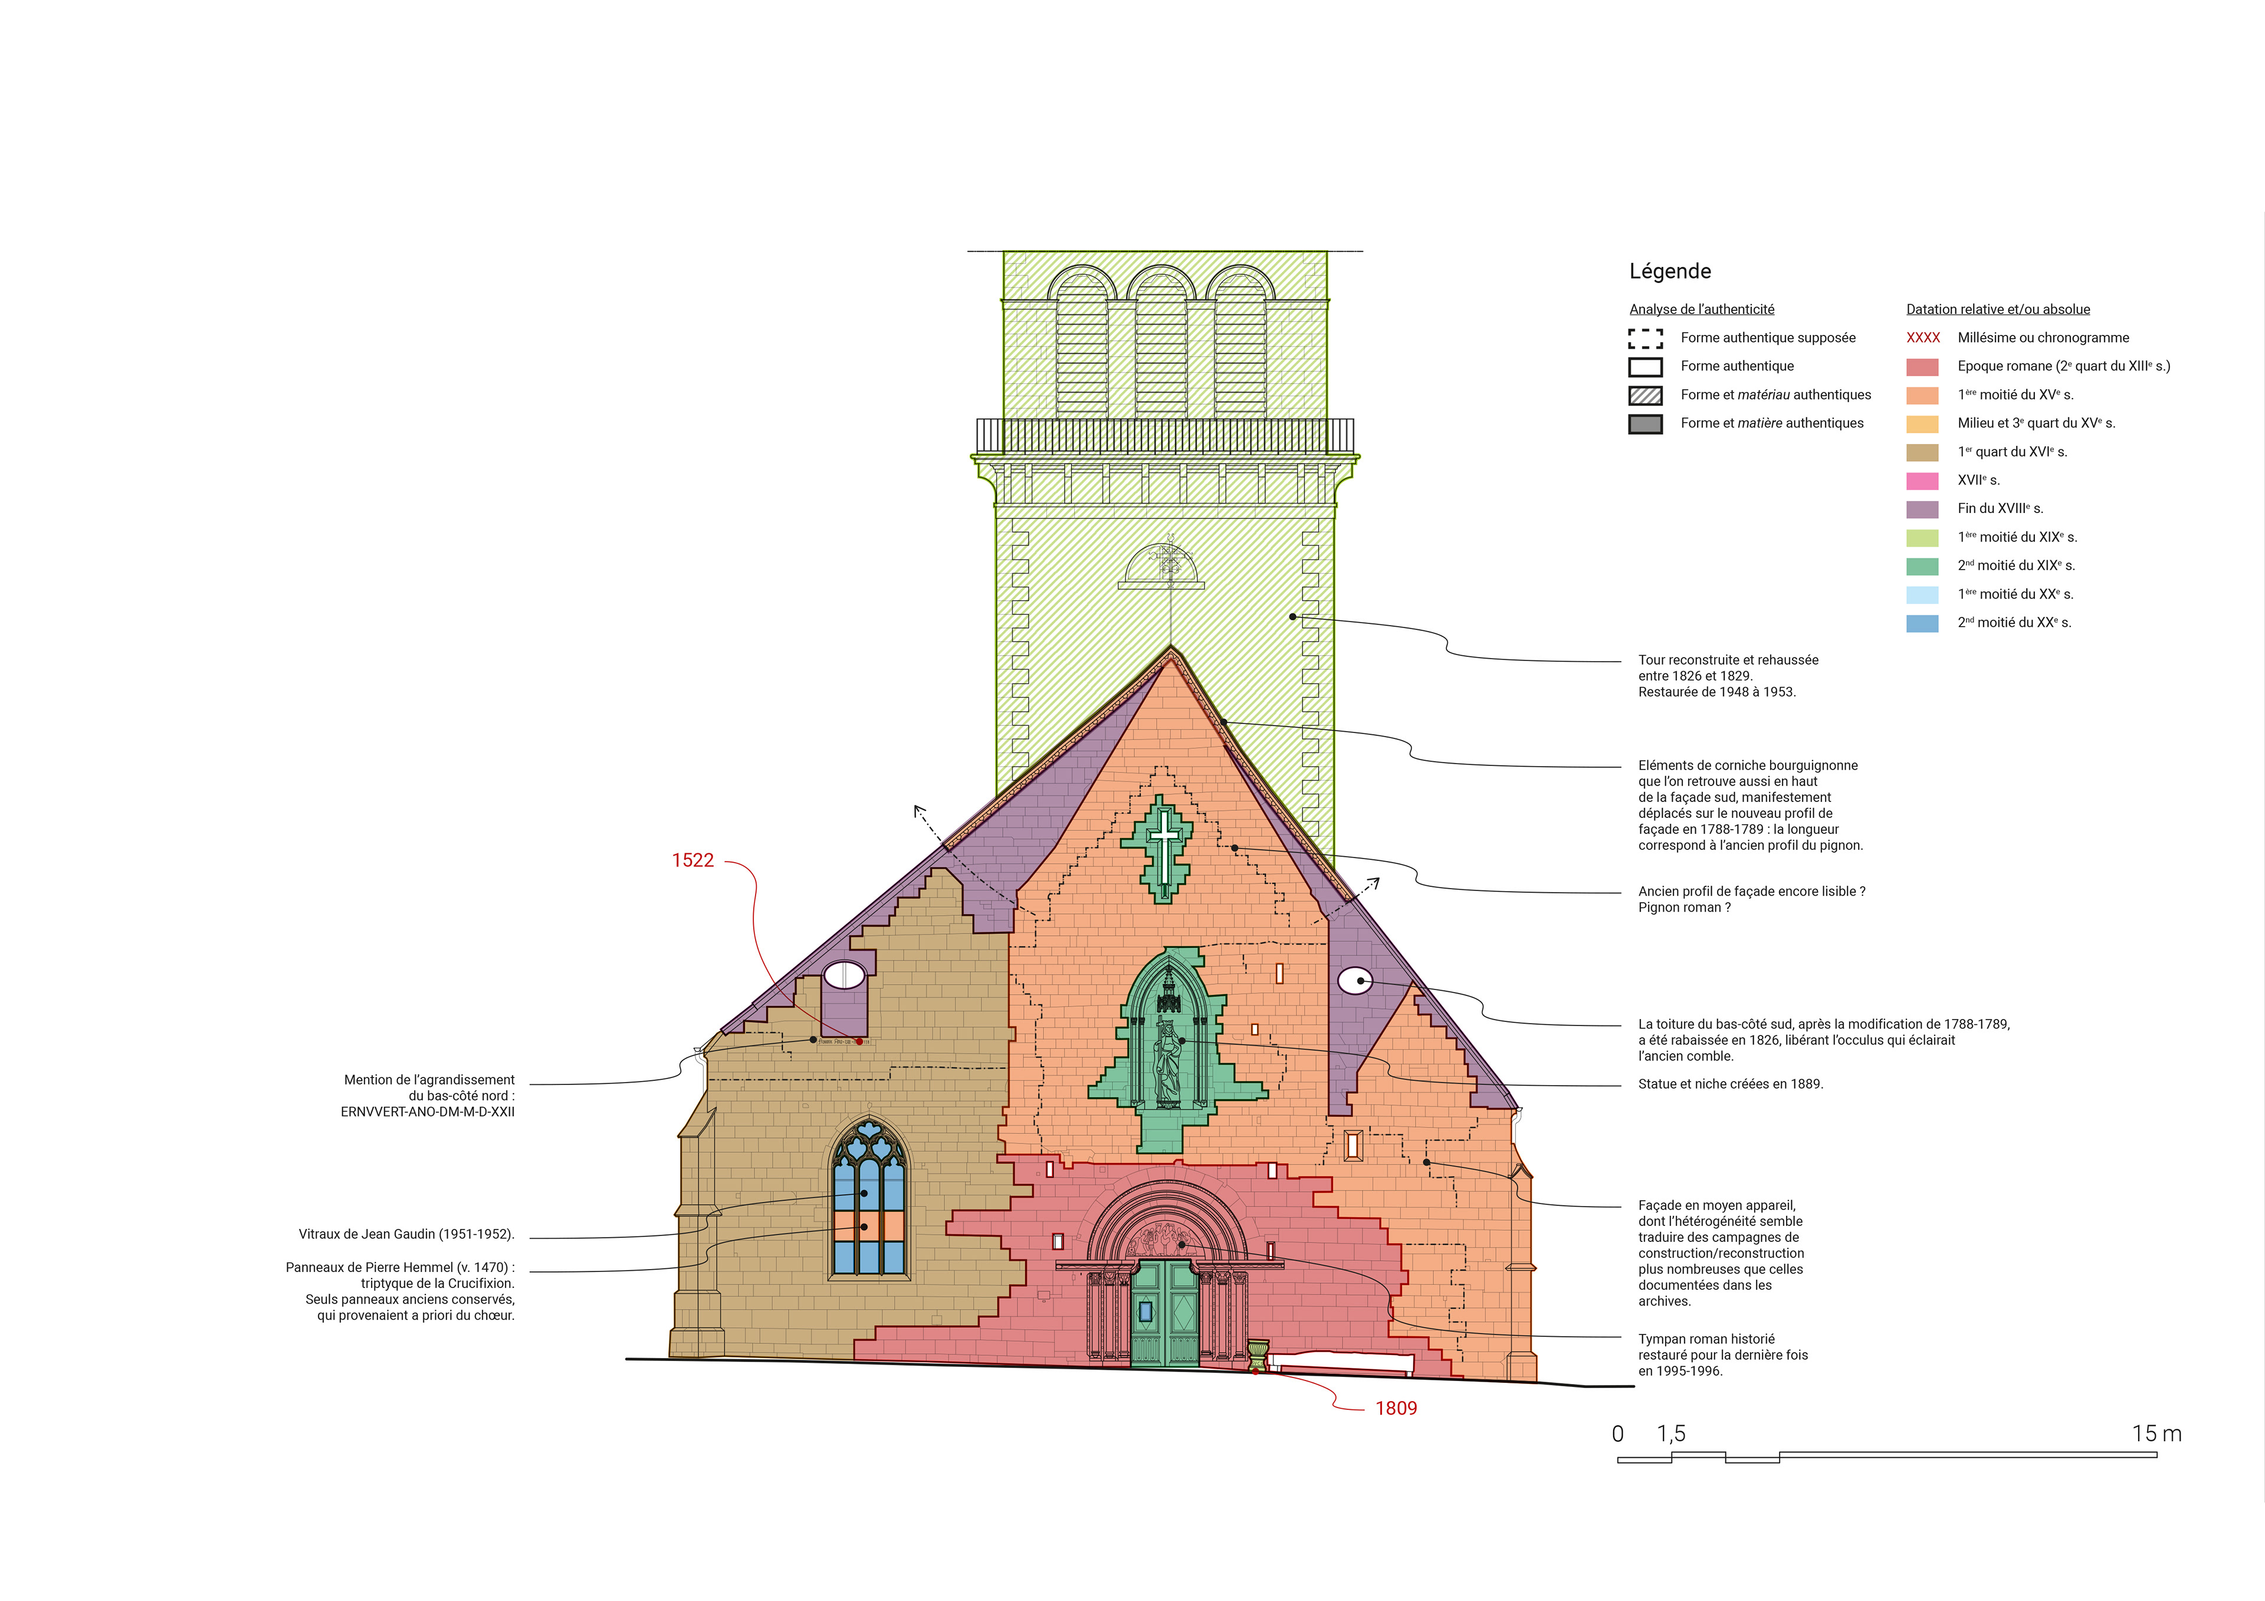Click the red '1522' date label
The image size is (2265, 1601).
[x=692, y=860]
